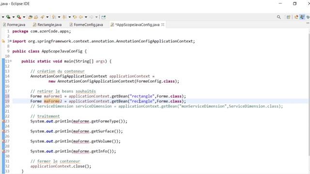Screen dimensions: 310x174
Task: Click the commented ServiceDimension line 20
Action: coord(156,106)
